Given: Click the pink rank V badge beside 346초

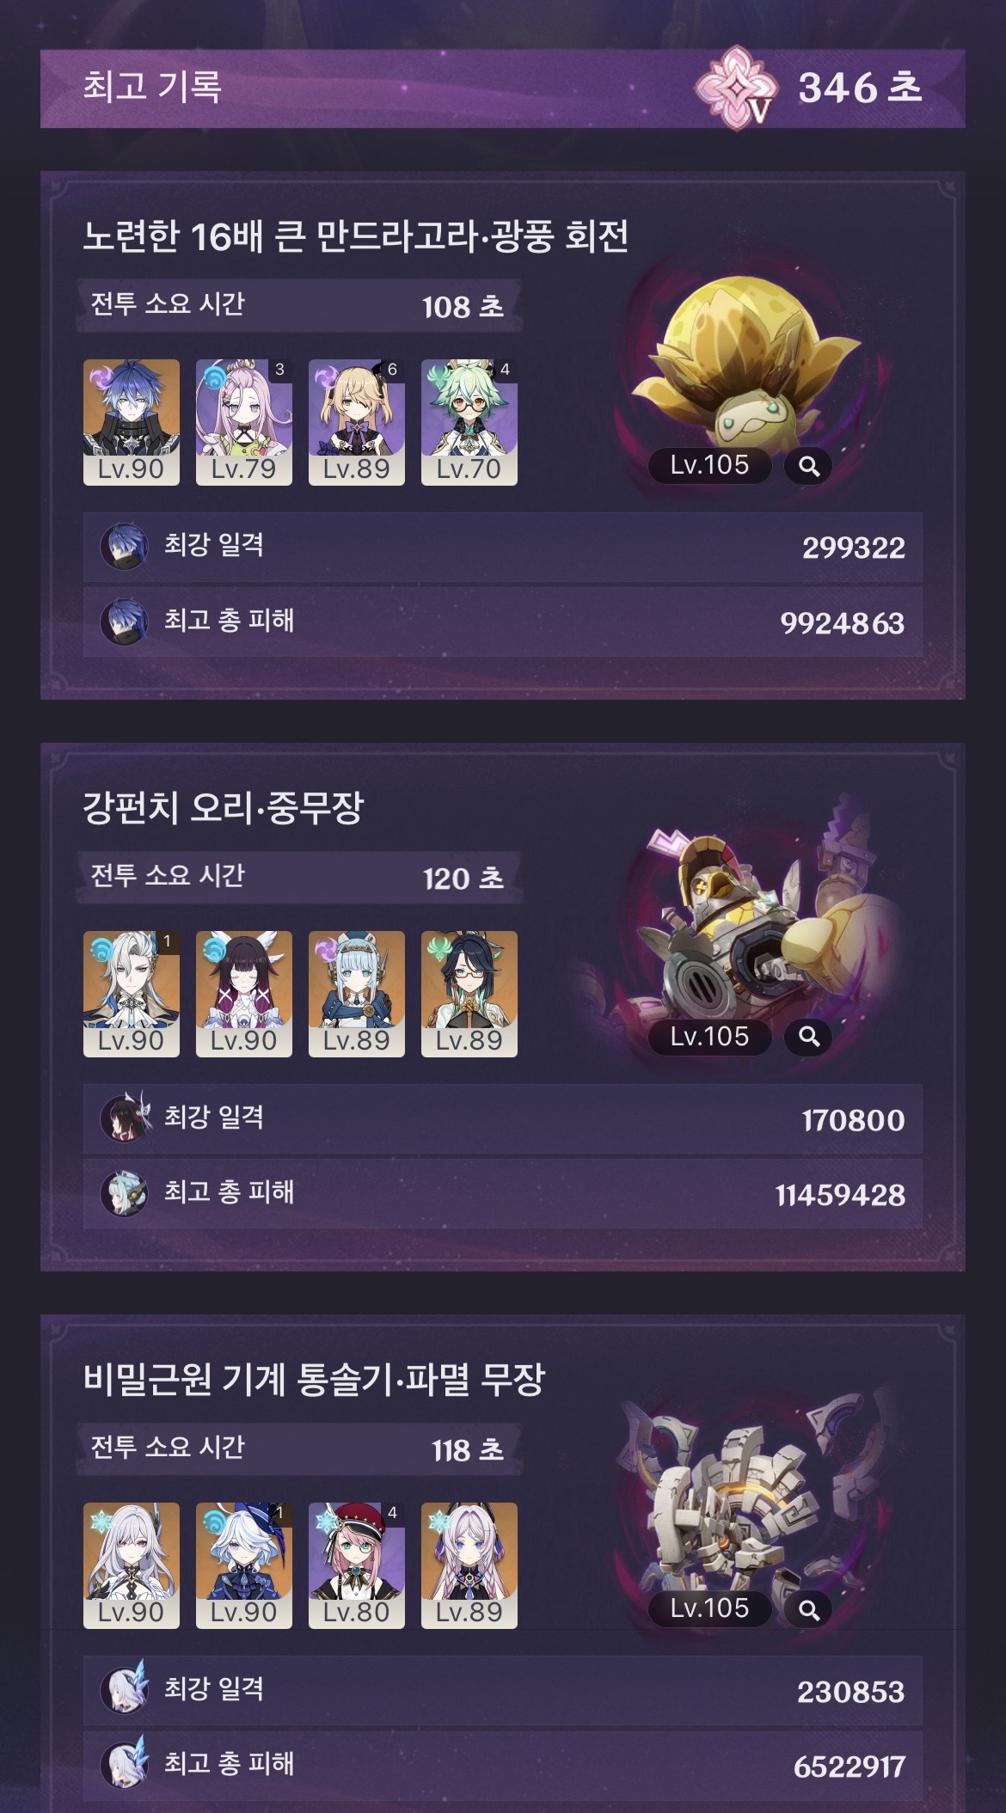Looking at the screenshot, I should coord(736,89).
